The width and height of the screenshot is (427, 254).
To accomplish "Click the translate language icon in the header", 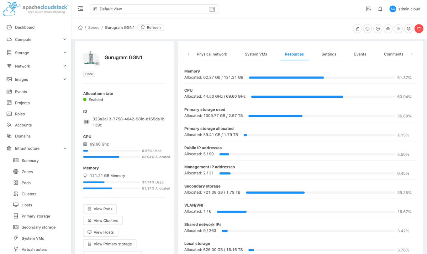I will pyautogui.click(x=369, y=9).
